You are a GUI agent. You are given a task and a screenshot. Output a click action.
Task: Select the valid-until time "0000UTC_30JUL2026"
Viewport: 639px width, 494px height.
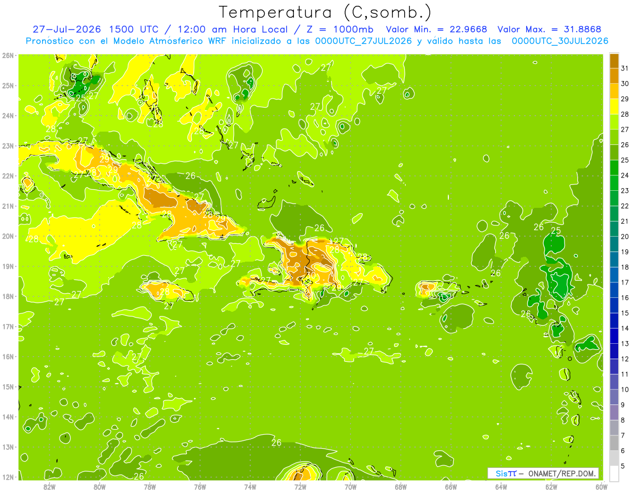pyautogui.click(x=560, y=41)
